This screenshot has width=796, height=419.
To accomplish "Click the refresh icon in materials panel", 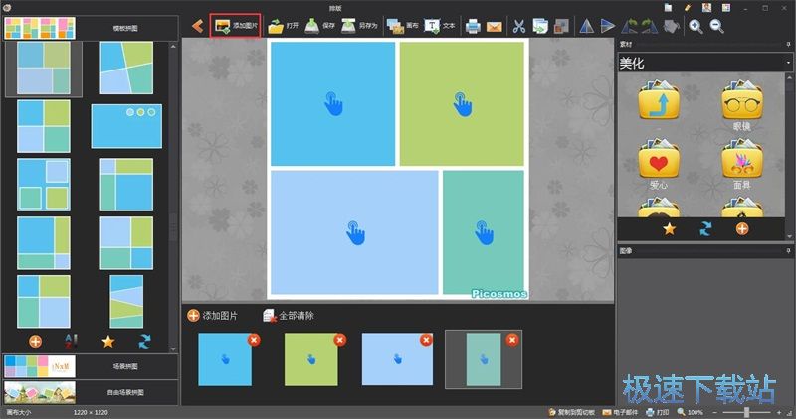I will pyautogui.click(x=705, y=229).
